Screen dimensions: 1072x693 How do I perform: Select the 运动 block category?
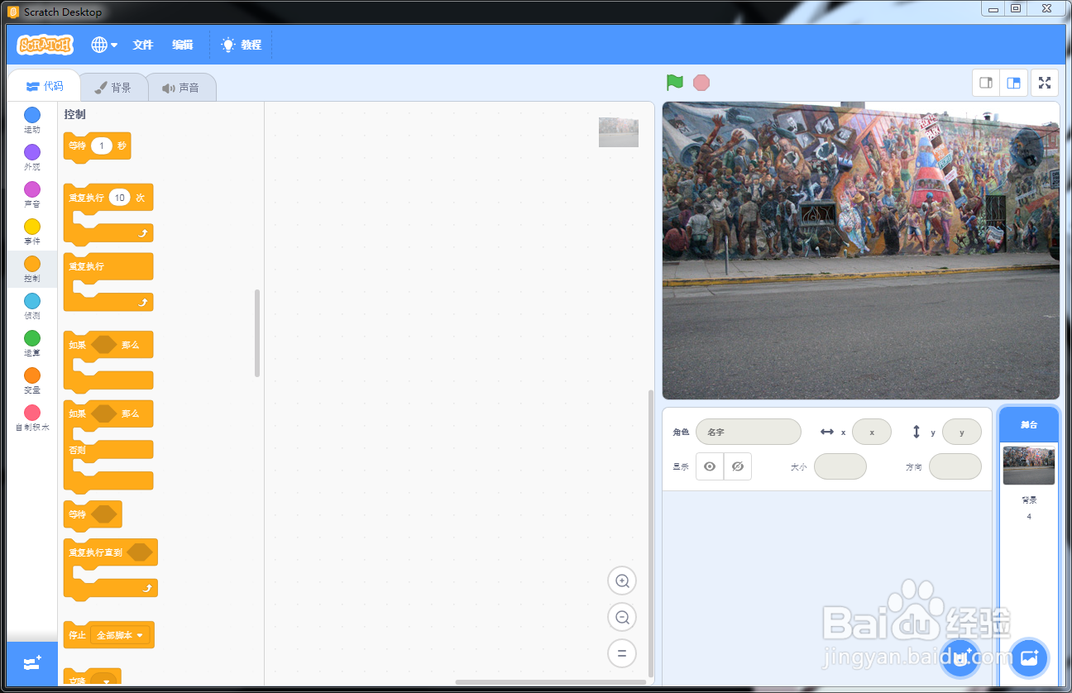(31, 120)
